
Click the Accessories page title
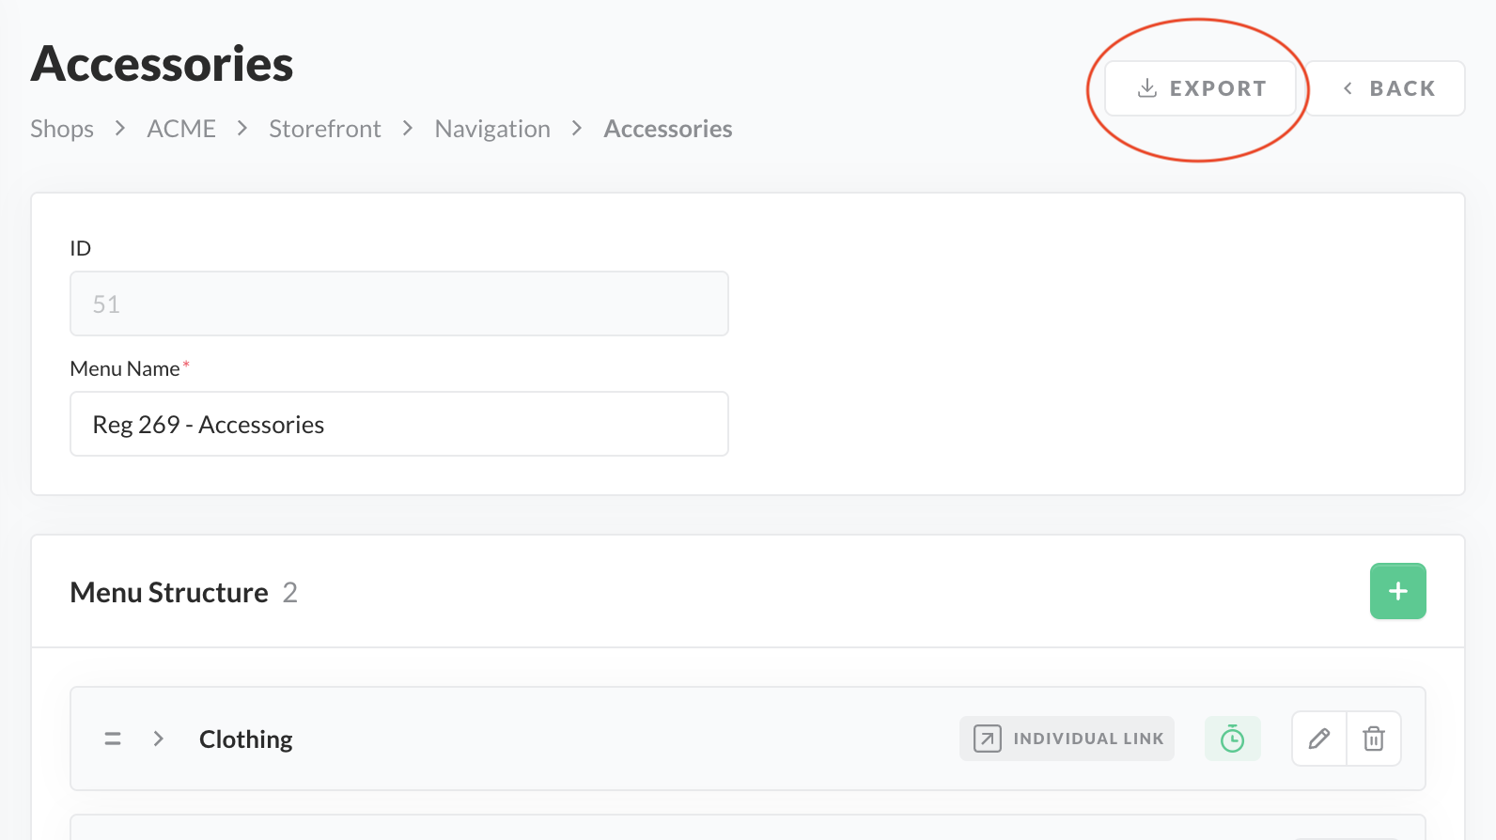(163, 64)
